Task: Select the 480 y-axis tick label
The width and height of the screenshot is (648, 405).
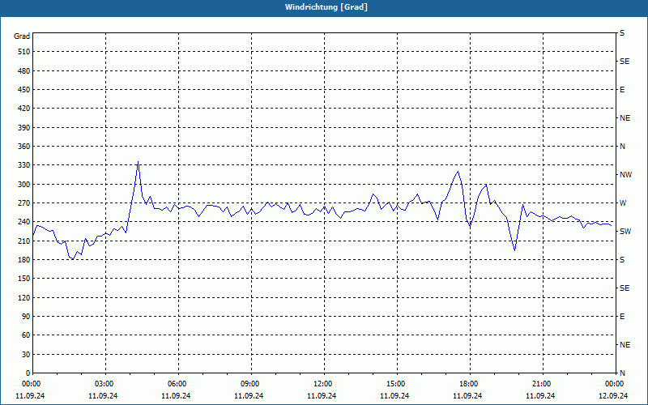Action: coord(24,70)
